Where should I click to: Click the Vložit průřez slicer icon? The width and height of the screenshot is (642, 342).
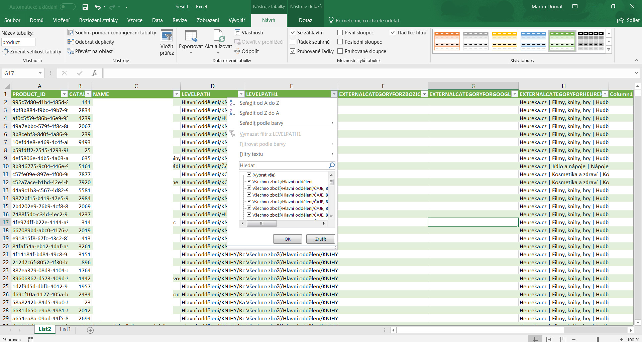point(167,36)
